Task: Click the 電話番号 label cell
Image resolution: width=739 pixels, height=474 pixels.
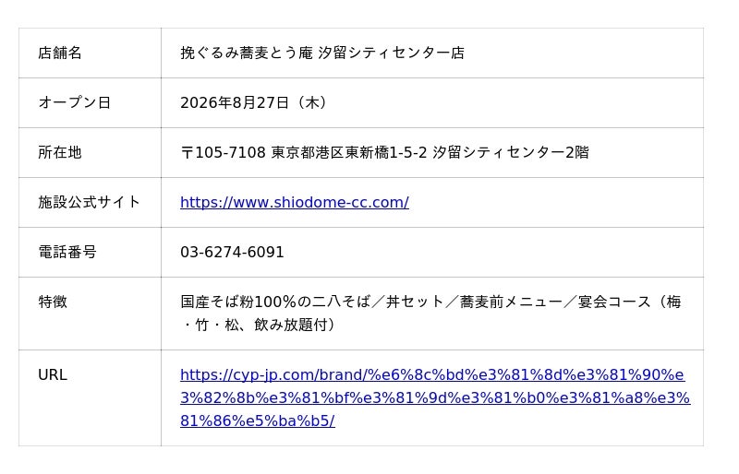Action: click(90, 253)
